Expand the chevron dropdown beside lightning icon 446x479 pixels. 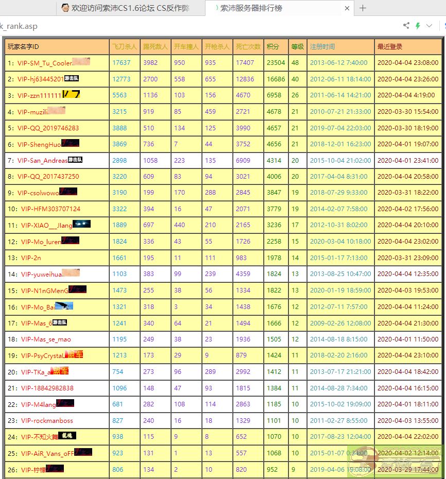click(429, 26)
